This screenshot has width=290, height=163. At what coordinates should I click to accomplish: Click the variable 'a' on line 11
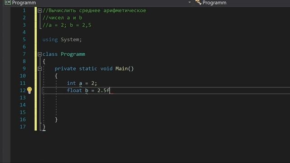pos(81,83)
